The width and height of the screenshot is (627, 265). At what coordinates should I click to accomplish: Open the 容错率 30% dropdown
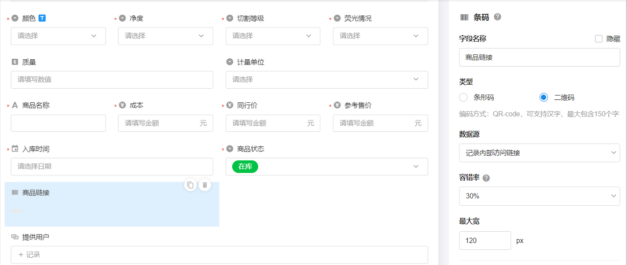pos(540,196)
